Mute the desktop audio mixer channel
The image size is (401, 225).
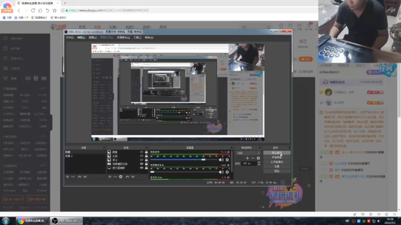[221, 160]
